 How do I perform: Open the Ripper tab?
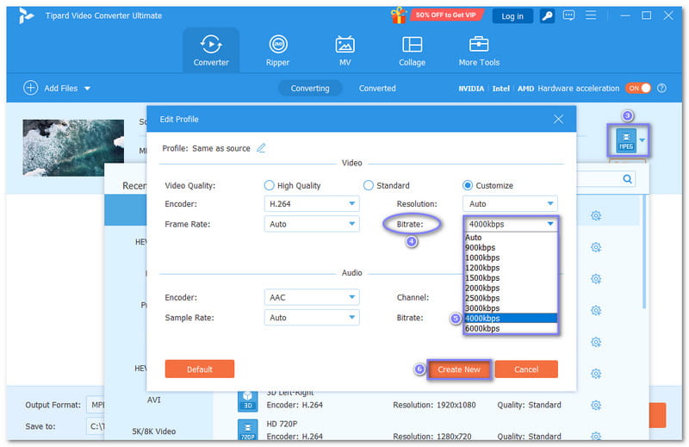277,51
